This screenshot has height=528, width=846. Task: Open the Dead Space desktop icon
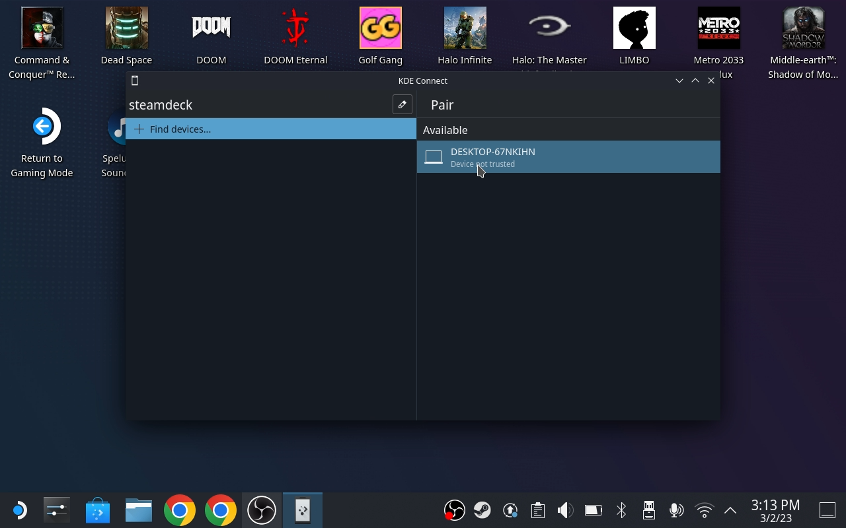(127, 37)
